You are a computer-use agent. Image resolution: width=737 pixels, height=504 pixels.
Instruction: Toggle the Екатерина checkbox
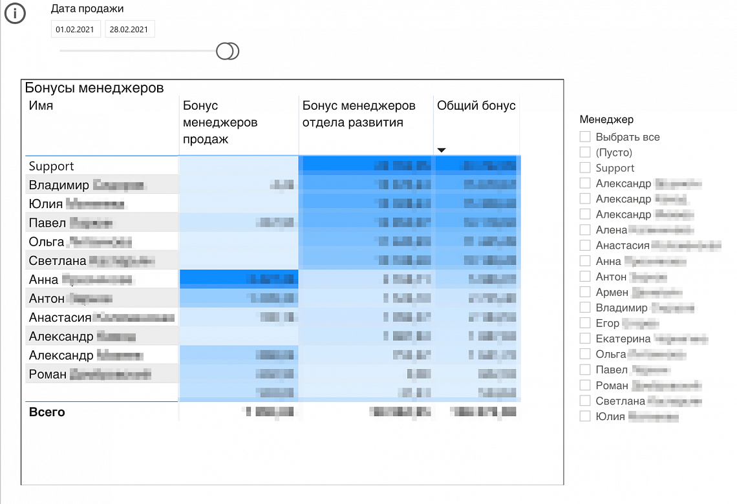point(585,339)
